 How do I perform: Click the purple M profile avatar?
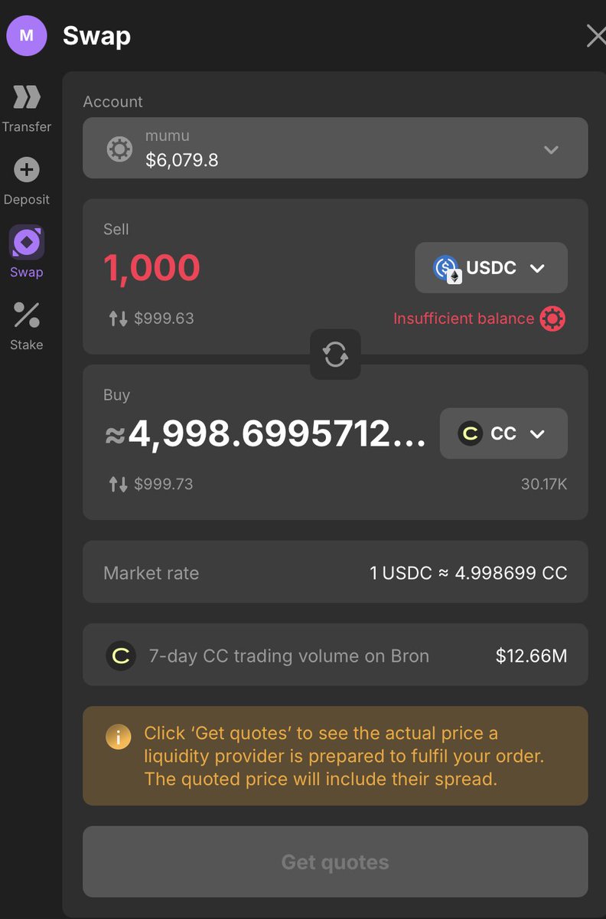pos(27,36)
